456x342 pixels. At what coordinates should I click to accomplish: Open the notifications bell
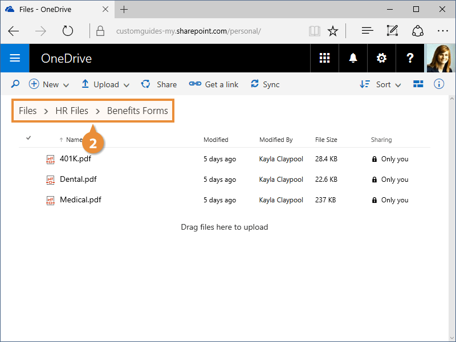[353, 58]
